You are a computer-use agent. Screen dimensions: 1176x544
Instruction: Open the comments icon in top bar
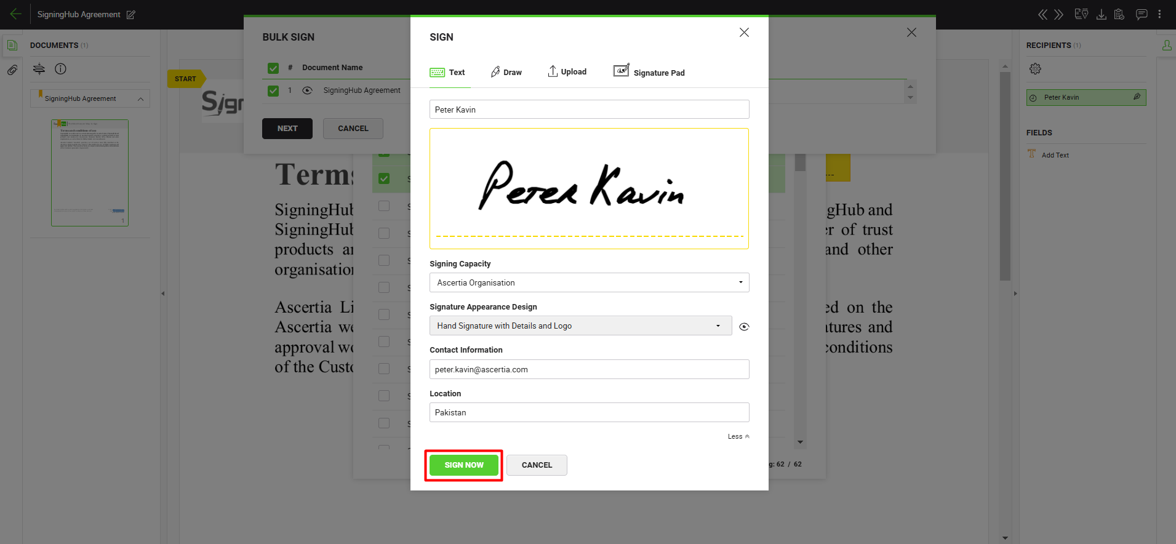pyautogui.click(x=1142, y=14)
